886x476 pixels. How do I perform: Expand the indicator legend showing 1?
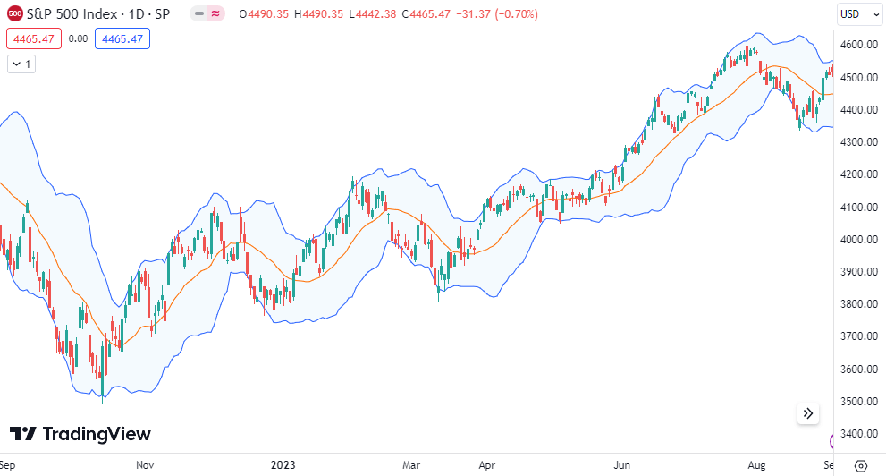(x=21, y=64)
